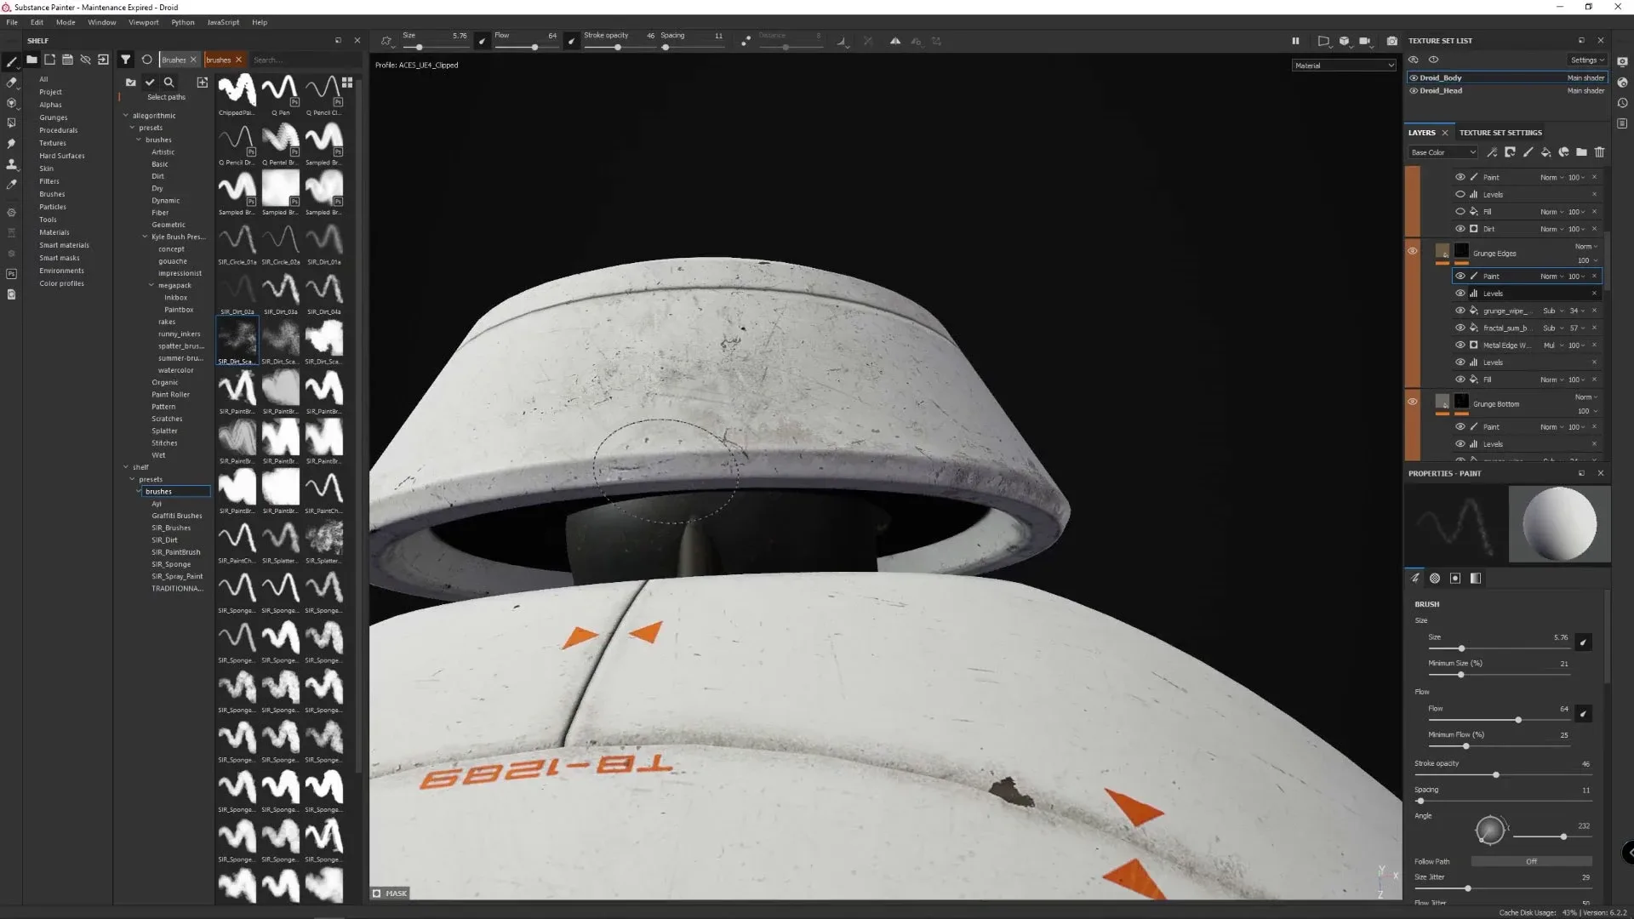This screenshot has width=1634, height=919.
Task: Click the Shelf grid view size icon
Action: coord(347,83)
